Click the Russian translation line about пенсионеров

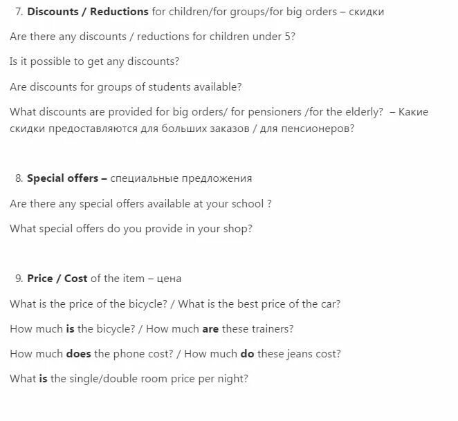(x=182, y=129)
